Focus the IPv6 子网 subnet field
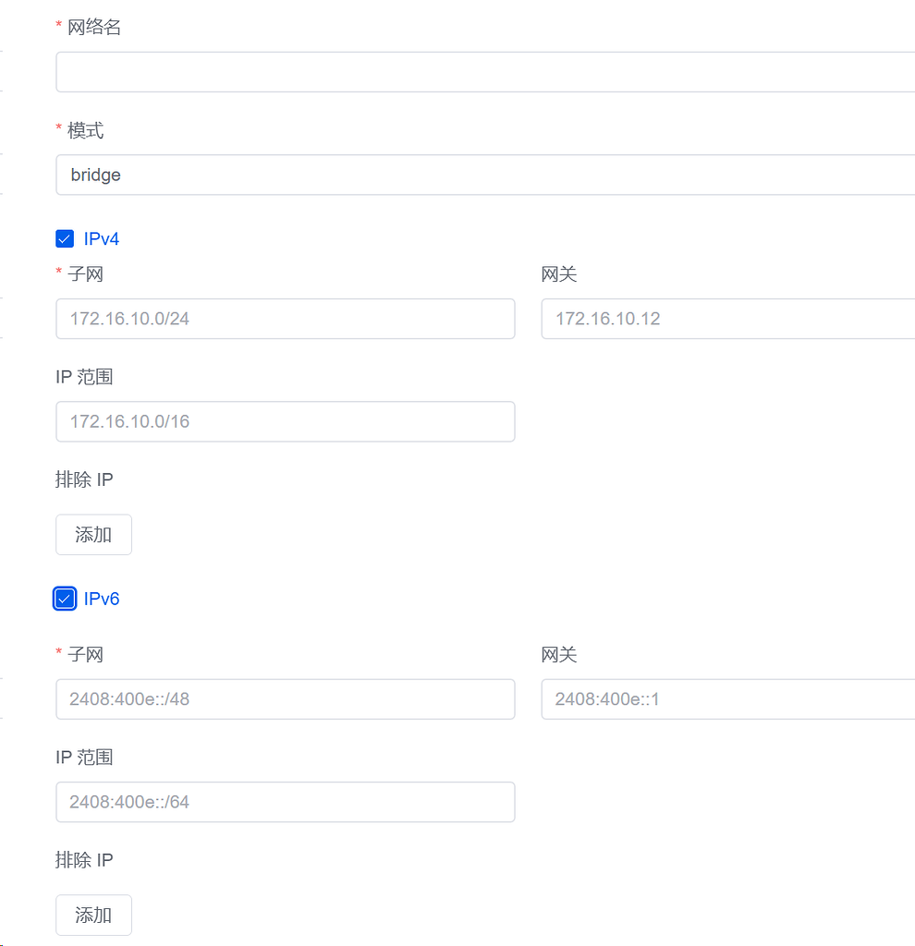 285,699
